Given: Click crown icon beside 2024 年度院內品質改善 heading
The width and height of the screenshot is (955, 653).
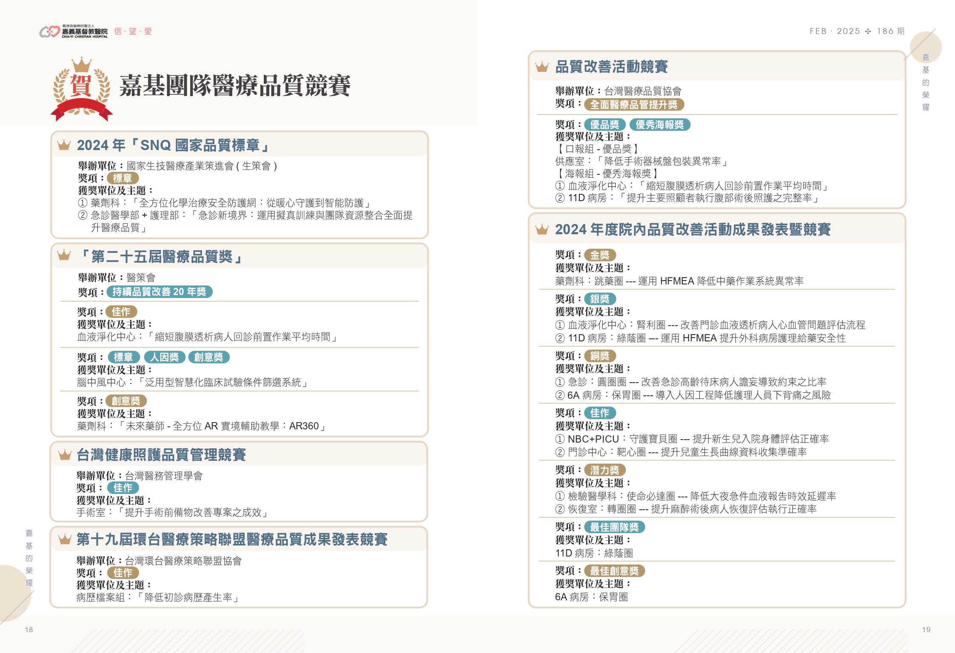Looking at the screenshot, I should (x=542, y=230).
